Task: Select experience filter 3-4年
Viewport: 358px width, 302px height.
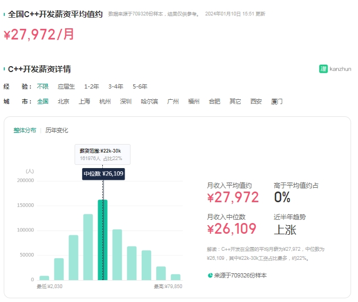Action: 116,86
